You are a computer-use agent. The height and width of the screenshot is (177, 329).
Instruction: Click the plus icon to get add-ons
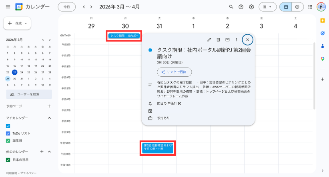click(323, 79)
